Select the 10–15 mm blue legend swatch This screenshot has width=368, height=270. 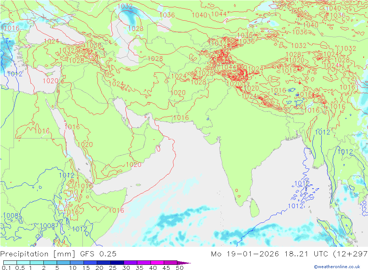coord(77,263)
